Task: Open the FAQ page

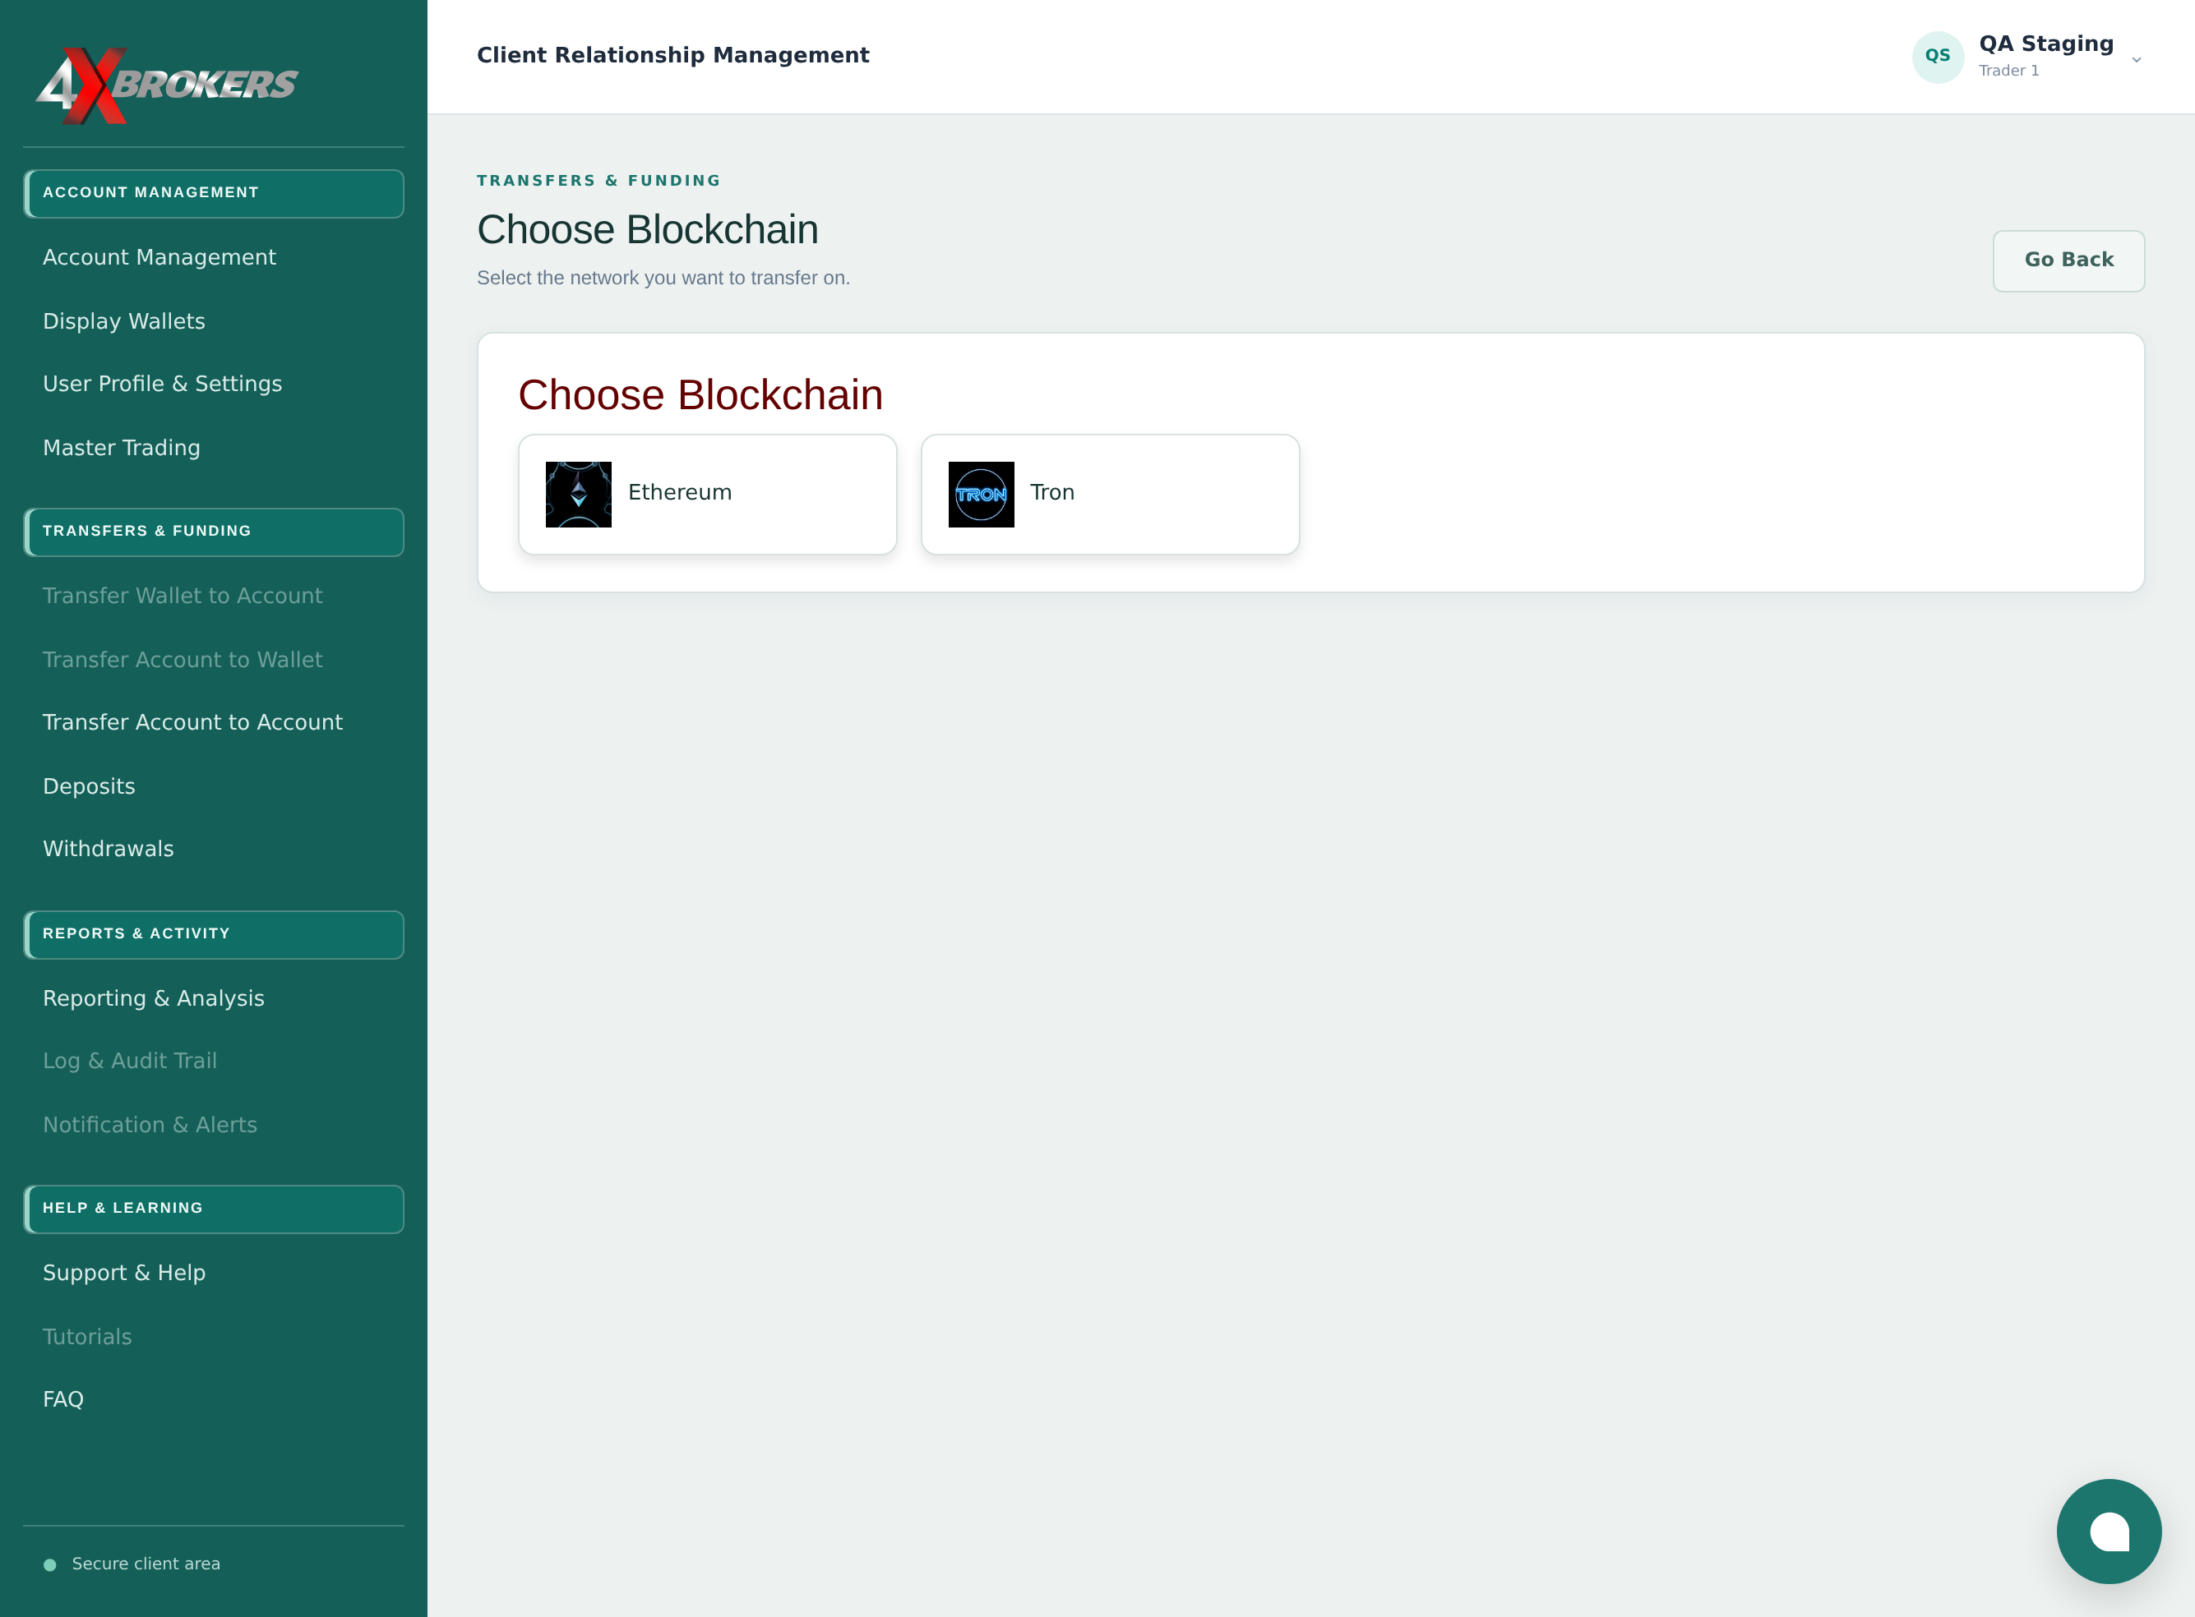Action: (x=63, y=1400)
